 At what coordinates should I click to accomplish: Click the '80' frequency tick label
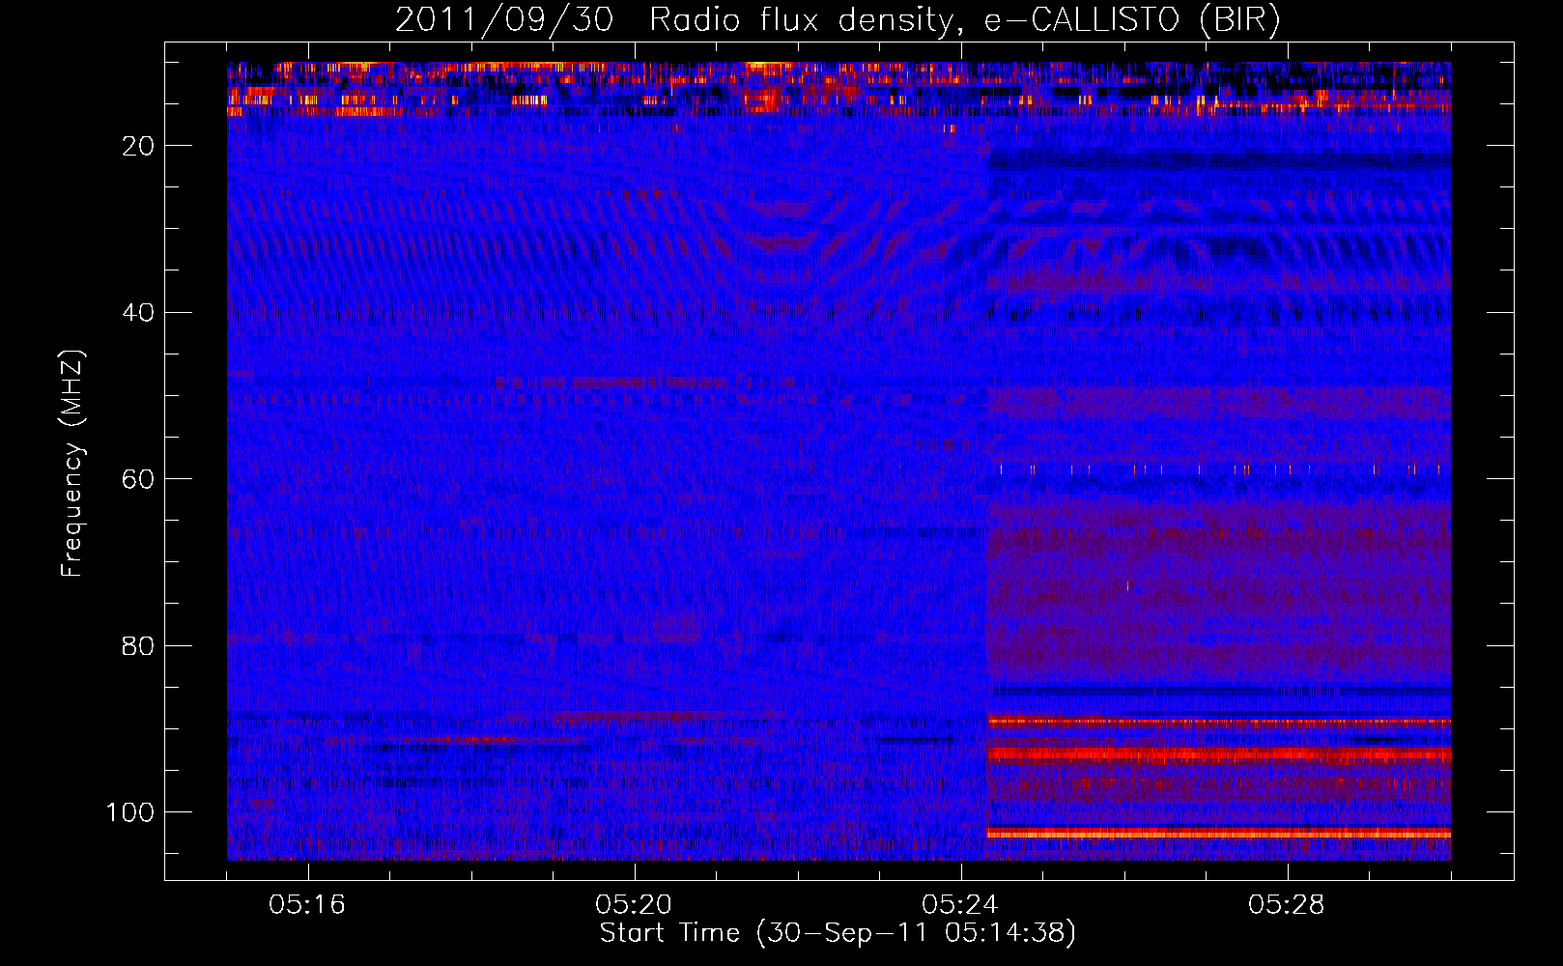tap(139, 645)
